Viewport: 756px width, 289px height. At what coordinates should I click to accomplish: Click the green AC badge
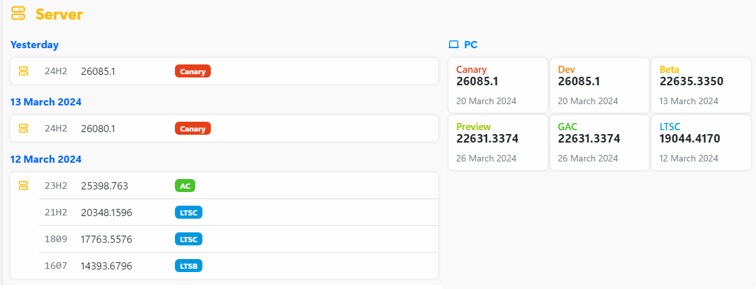(x=185, y=186)
